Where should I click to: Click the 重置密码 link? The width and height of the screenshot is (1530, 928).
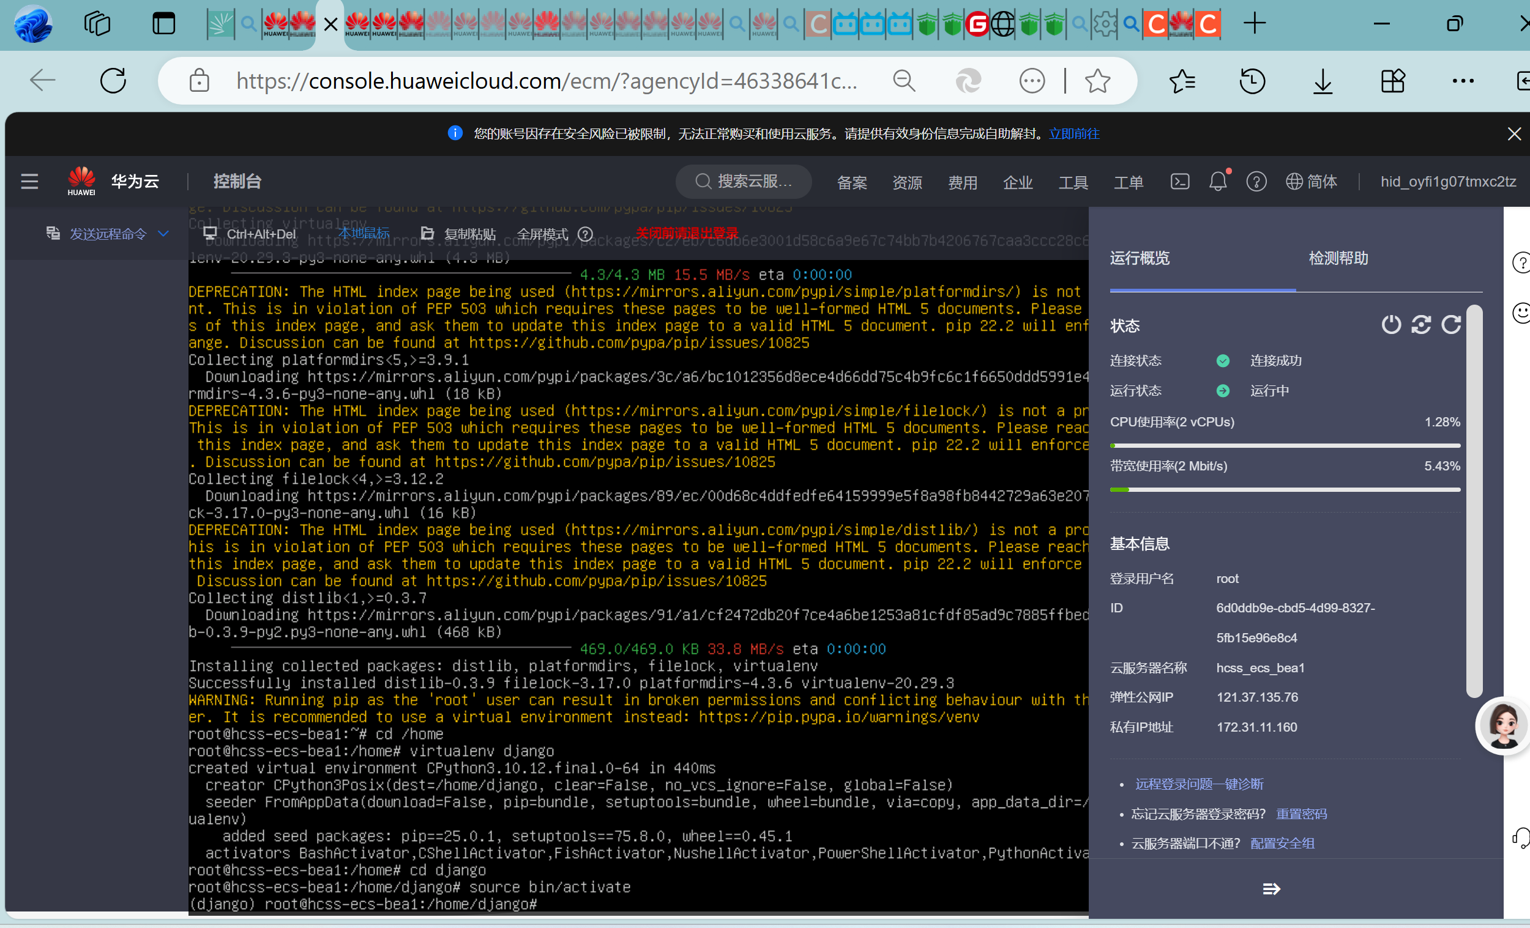tap(1301, 814)
